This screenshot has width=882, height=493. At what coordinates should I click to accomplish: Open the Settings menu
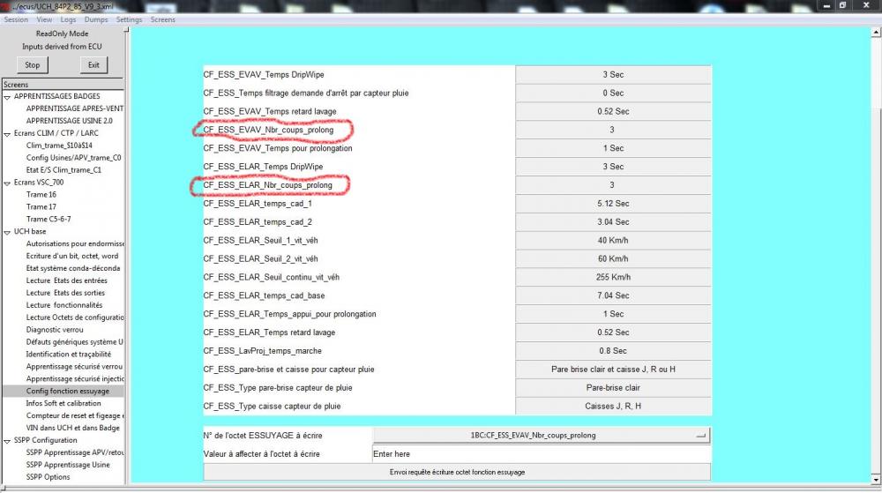tap(129, 19)
